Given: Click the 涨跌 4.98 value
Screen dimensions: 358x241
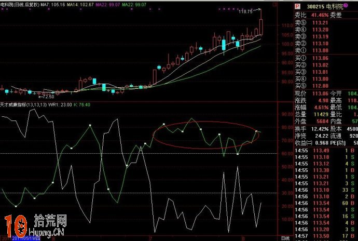Looking at the screenshot, I should coord(323,100).
